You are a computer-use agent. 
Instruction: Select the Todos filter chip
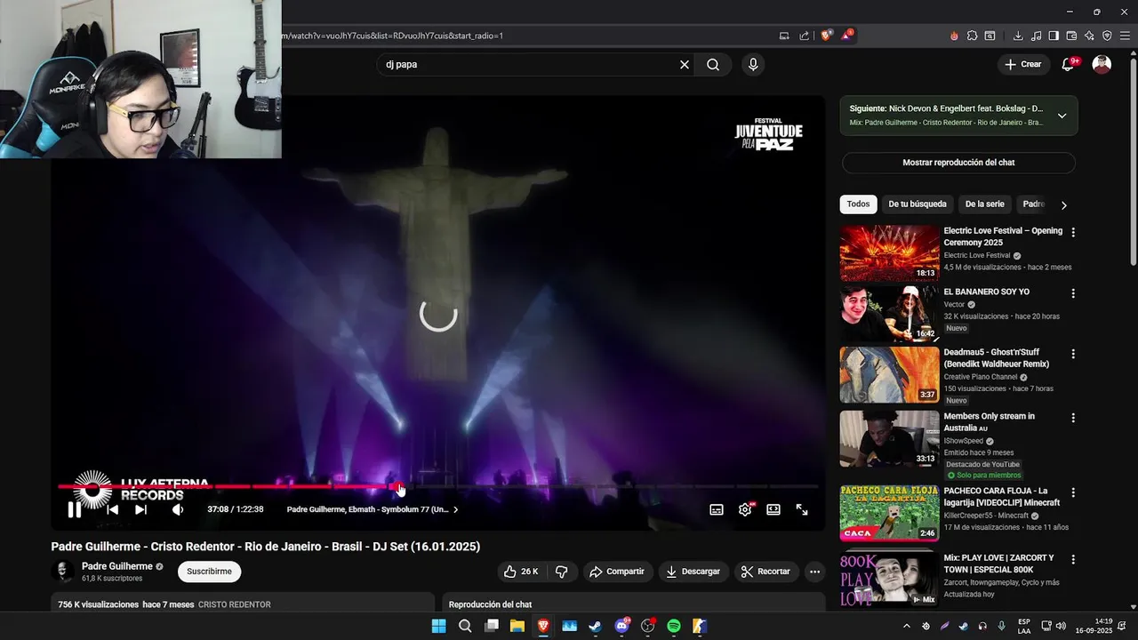click(858, 204)
